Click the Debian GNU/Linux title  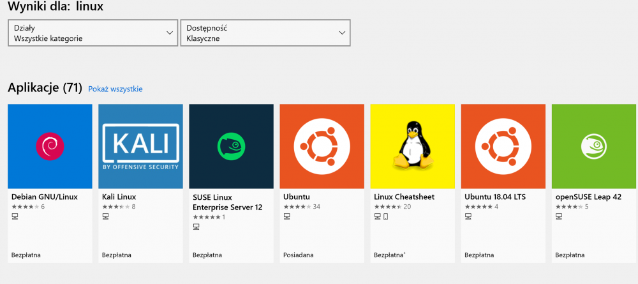(x=45, y=197)
